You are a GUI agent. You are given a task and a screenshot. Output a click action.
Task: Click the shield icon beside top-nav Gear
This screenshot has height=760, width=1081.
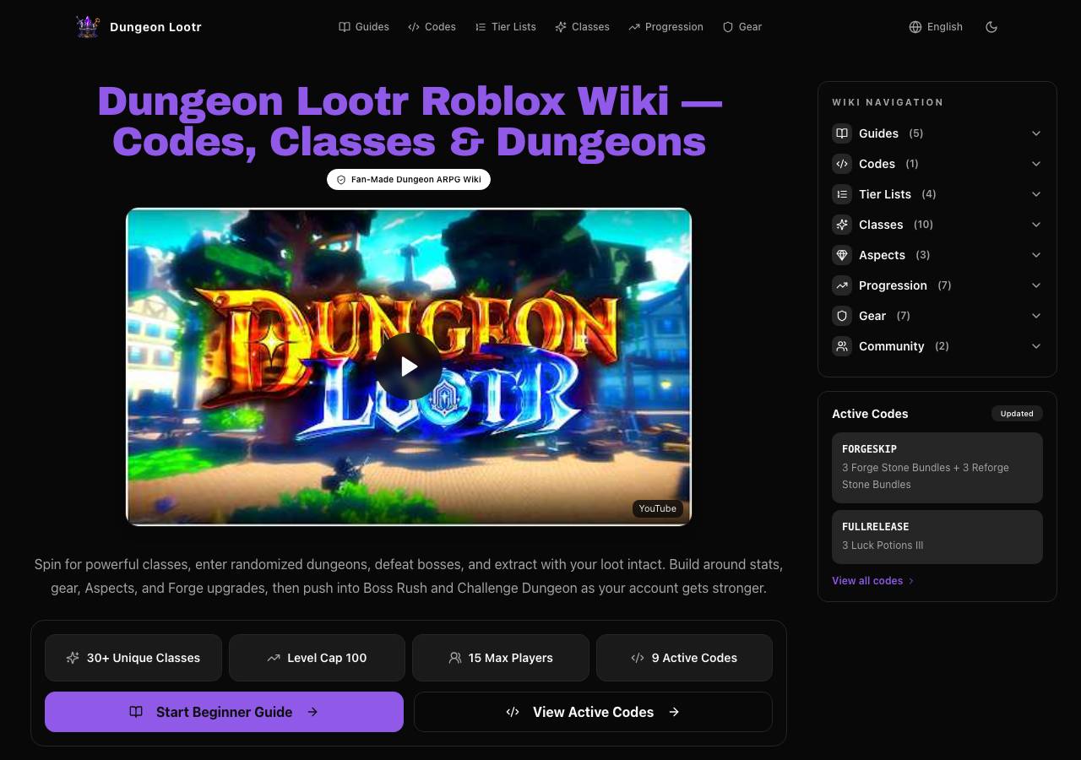pos(728,27)
